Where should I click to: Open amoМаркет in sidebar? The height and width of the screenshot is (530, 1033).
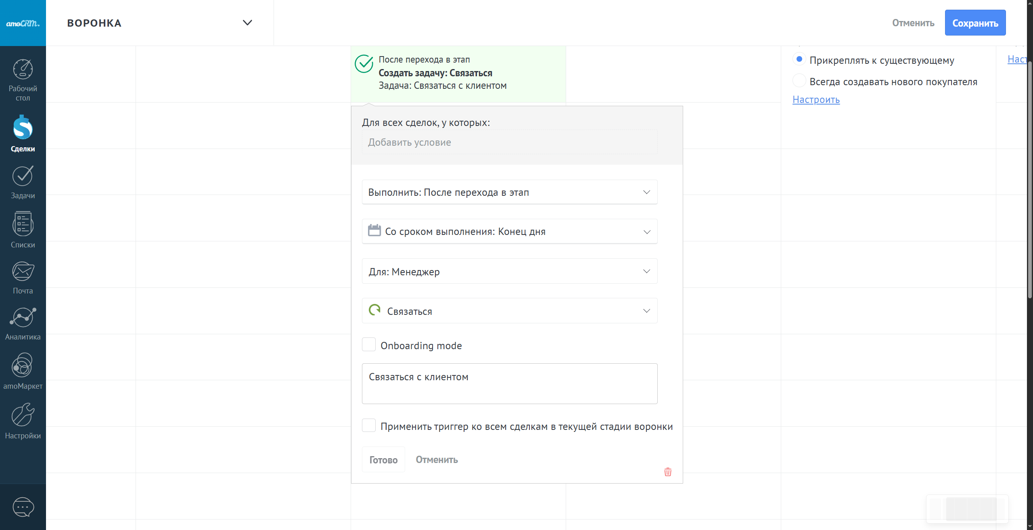click(23, 366)
